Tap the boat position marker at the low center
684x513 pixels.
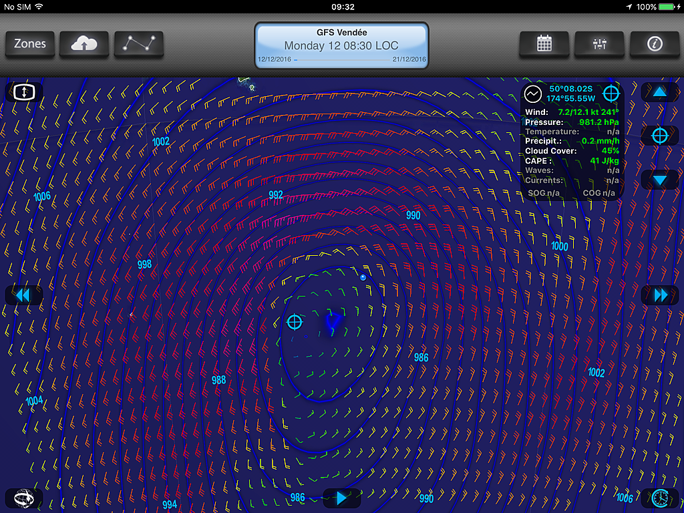click(x=333, y=322)
